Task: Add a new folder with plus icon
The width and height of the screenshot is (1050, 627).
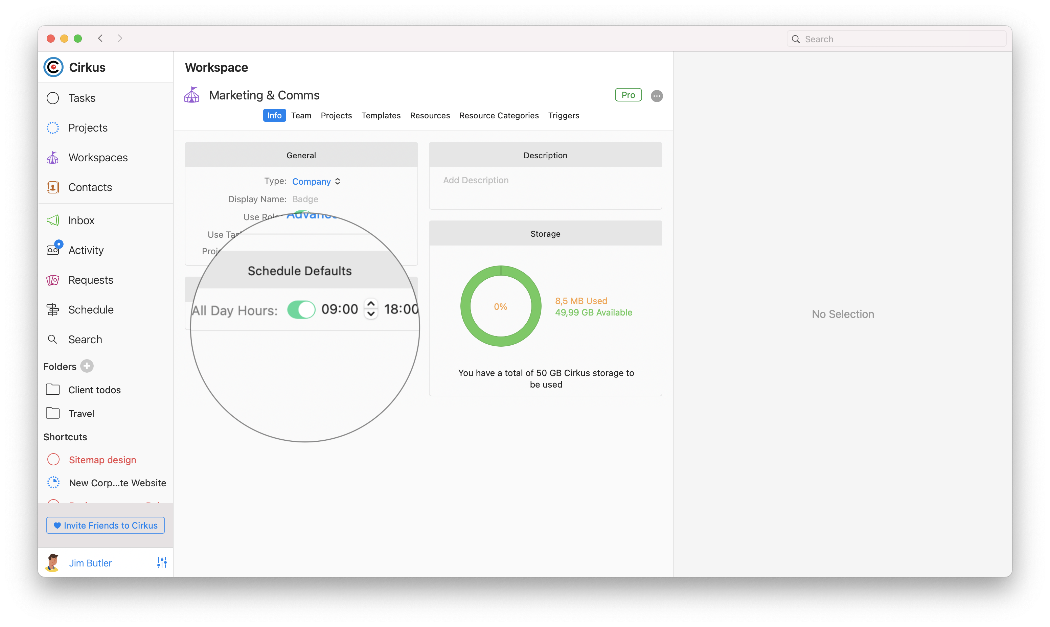Action: [87, 366]
